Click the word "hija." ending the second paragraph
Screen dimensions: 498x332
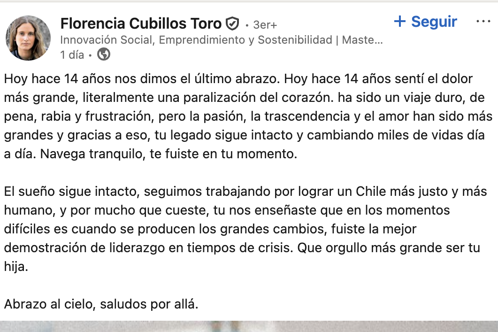point(16,267)
